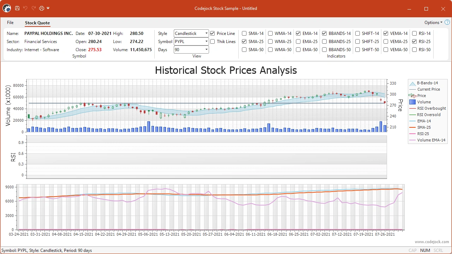Open the Symbol PYPL dropdown

click(191, 42)
